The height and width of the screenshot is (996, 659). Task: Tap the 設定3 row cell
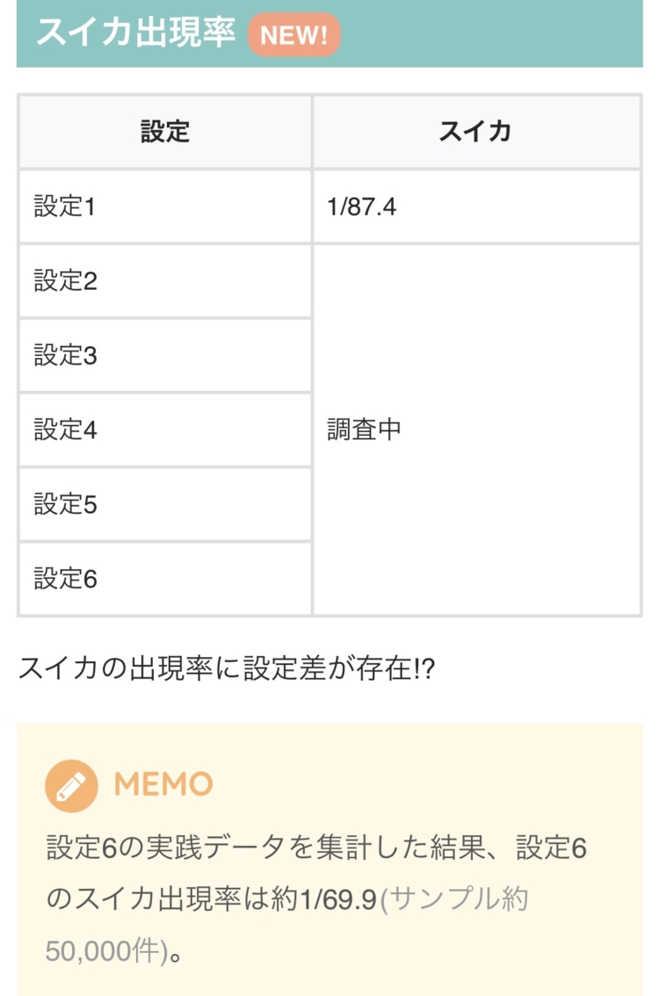165,356
